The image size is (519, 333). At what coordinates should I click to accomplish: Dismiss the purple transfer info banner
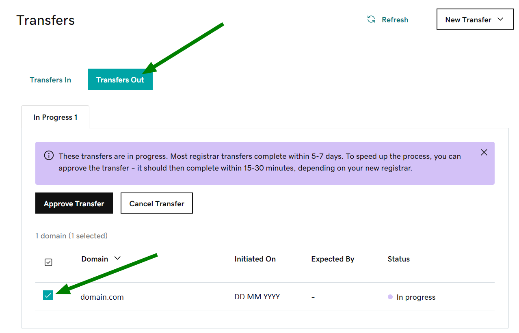pyautogui.click(x=484, y=152)
